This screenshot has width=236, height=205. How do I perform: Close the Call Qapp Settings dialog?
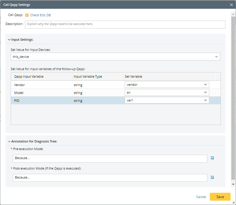(x=231, y=5)
